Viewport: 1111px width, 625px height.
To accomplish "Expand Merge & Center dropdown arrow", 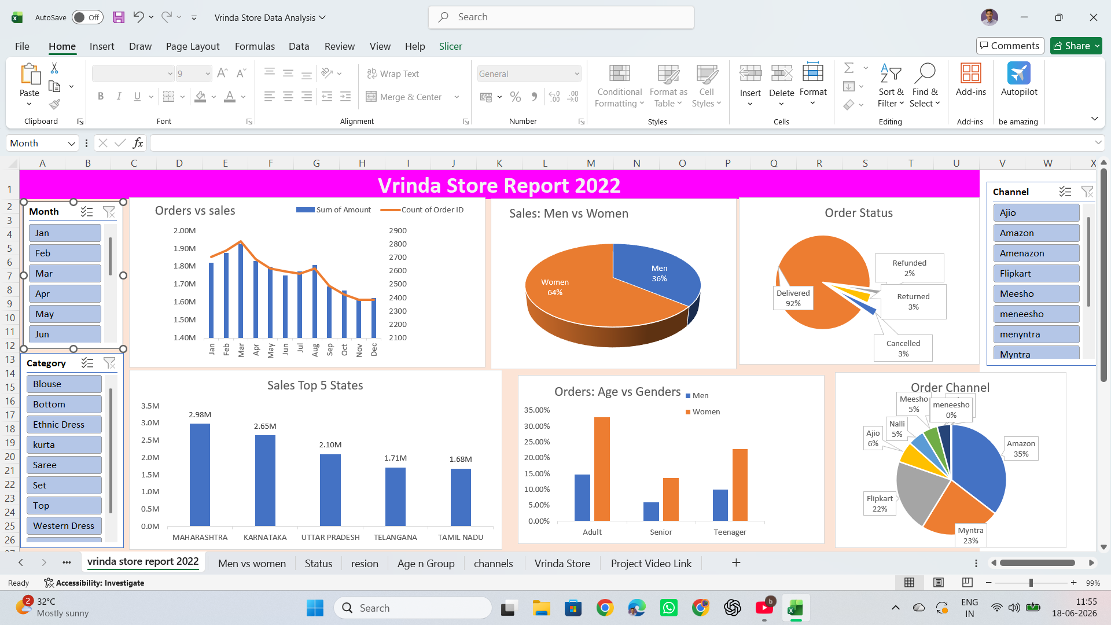I will (457, 97).
